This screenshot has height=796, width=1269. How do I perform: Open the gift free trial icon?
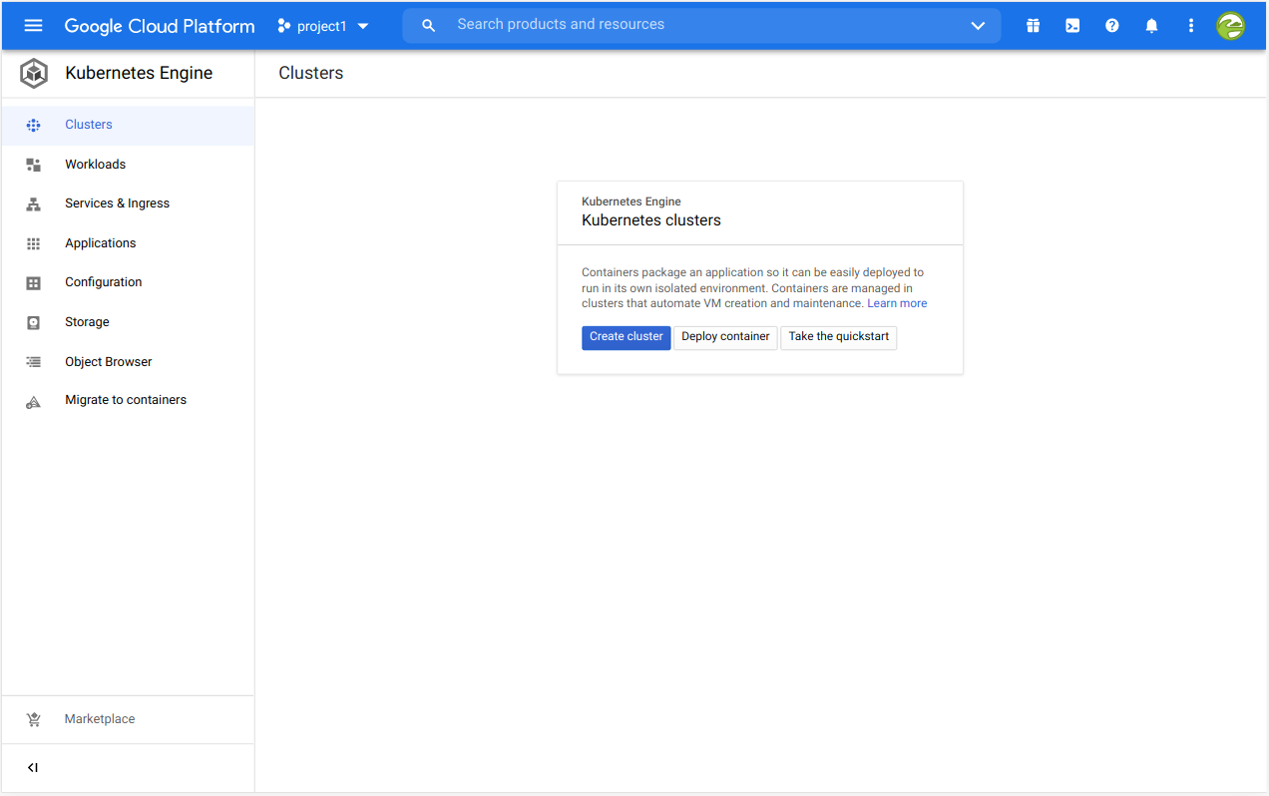point(1033,26)
